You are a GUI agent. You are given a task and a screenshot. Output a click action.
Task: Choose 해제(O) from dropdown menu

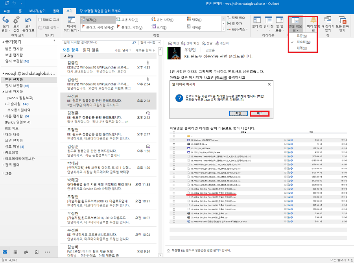pos(302,48)
